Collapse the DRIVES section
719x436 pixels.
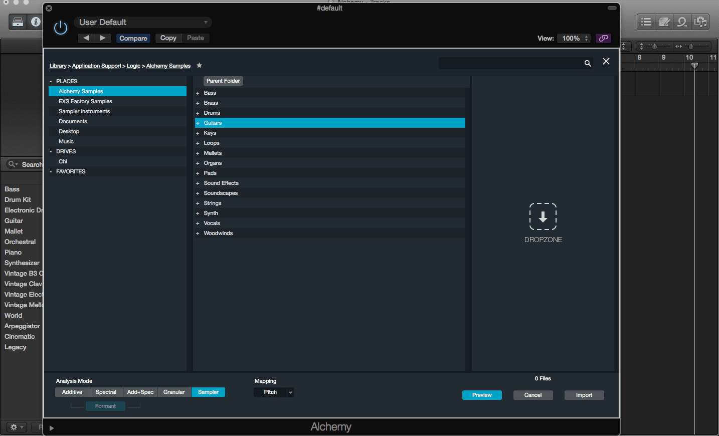click(x=51, y=151)
